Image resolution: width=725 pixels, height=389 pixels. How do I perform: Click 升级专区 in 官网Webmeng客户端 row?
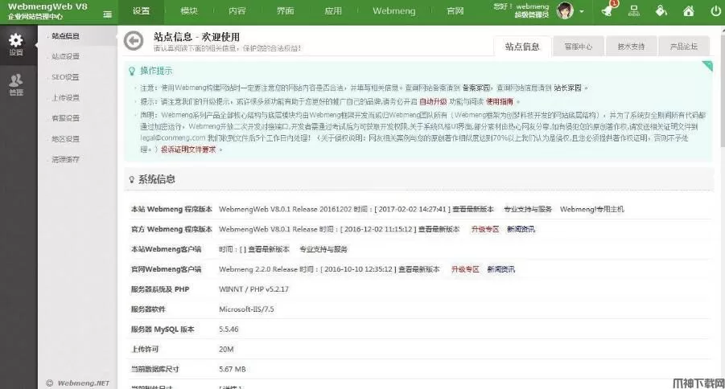tap(465, 269)
